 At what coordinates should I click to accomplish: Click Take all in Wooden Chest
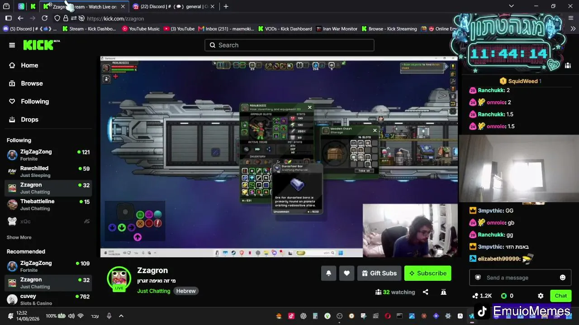(x=364, y=171)
